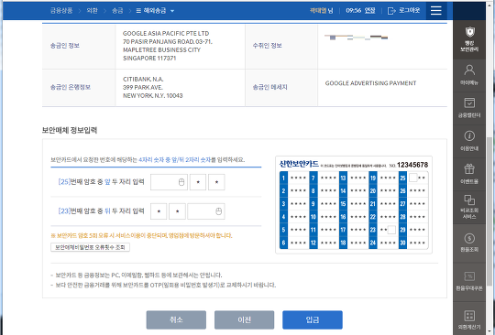Click the logout door icon
The image size is (495, 335).
(391, 11)
